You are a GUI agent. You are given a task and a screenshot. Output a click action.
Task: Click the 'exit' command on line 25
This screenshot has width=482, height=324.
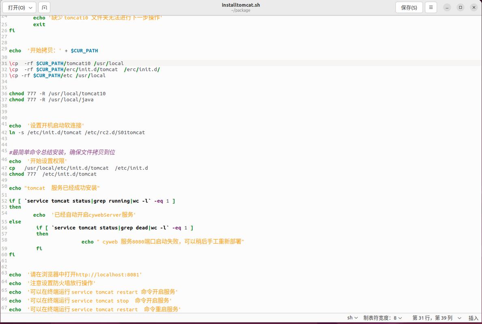(x=39, y=24)
